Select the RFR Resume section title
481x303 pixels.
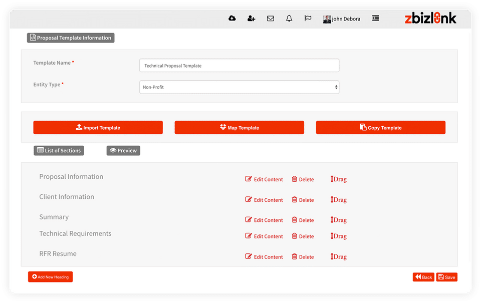(58, 254)
